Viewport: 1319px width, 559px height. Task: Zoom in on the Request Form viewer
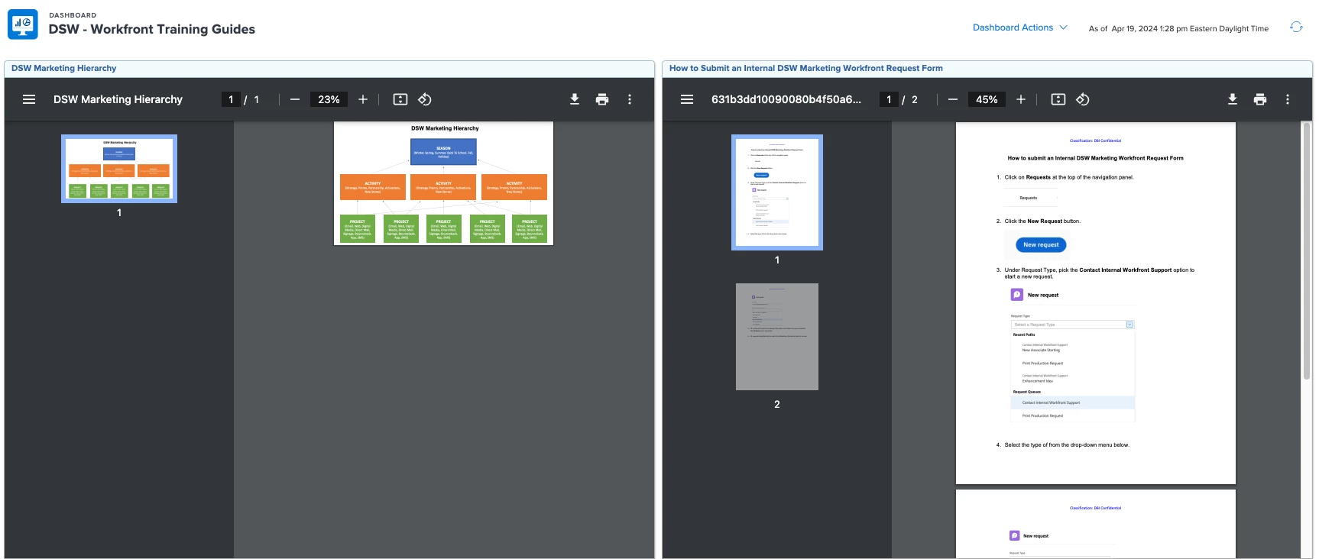[x=1021, y=99]
